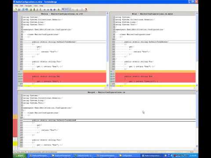This screenshot has height=158, width=211.
Task: Click 'public static string Foo' in Mine pane
Action: 138,61
